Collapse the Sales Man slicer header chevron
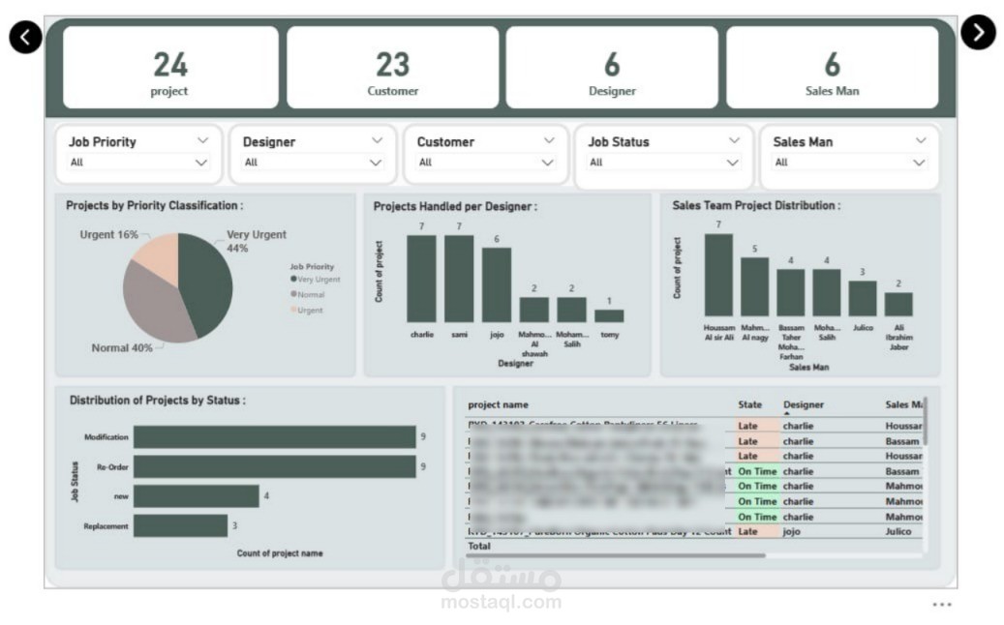 920,140
